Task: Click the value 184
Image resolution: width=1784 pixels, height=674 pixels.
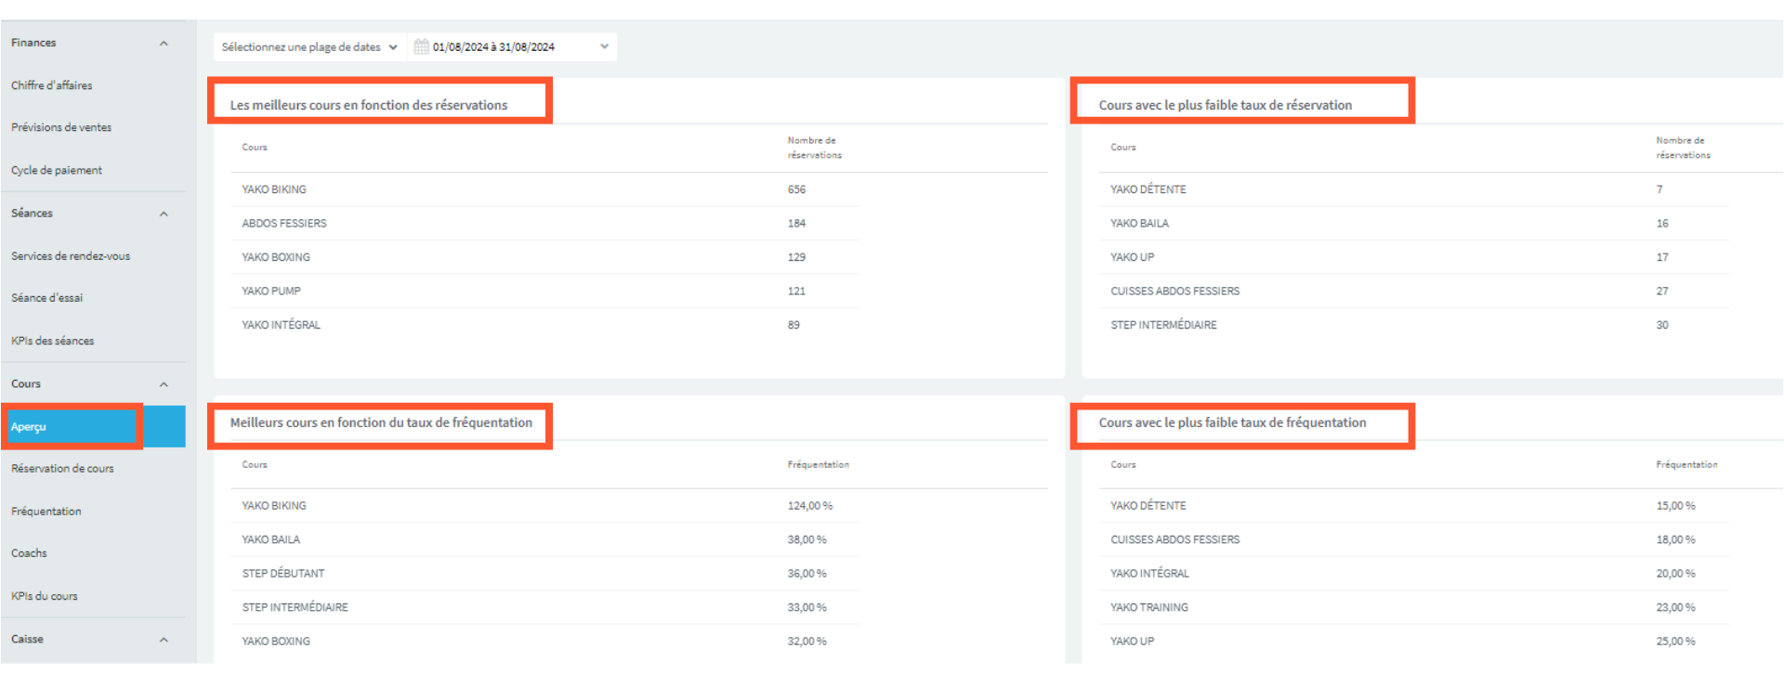Action: point(797,224)
